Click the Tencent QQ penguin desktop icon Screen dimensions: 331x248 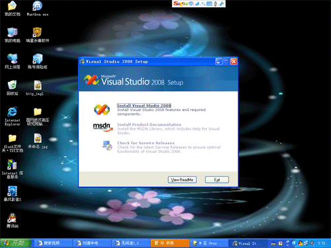click(13, 218)
